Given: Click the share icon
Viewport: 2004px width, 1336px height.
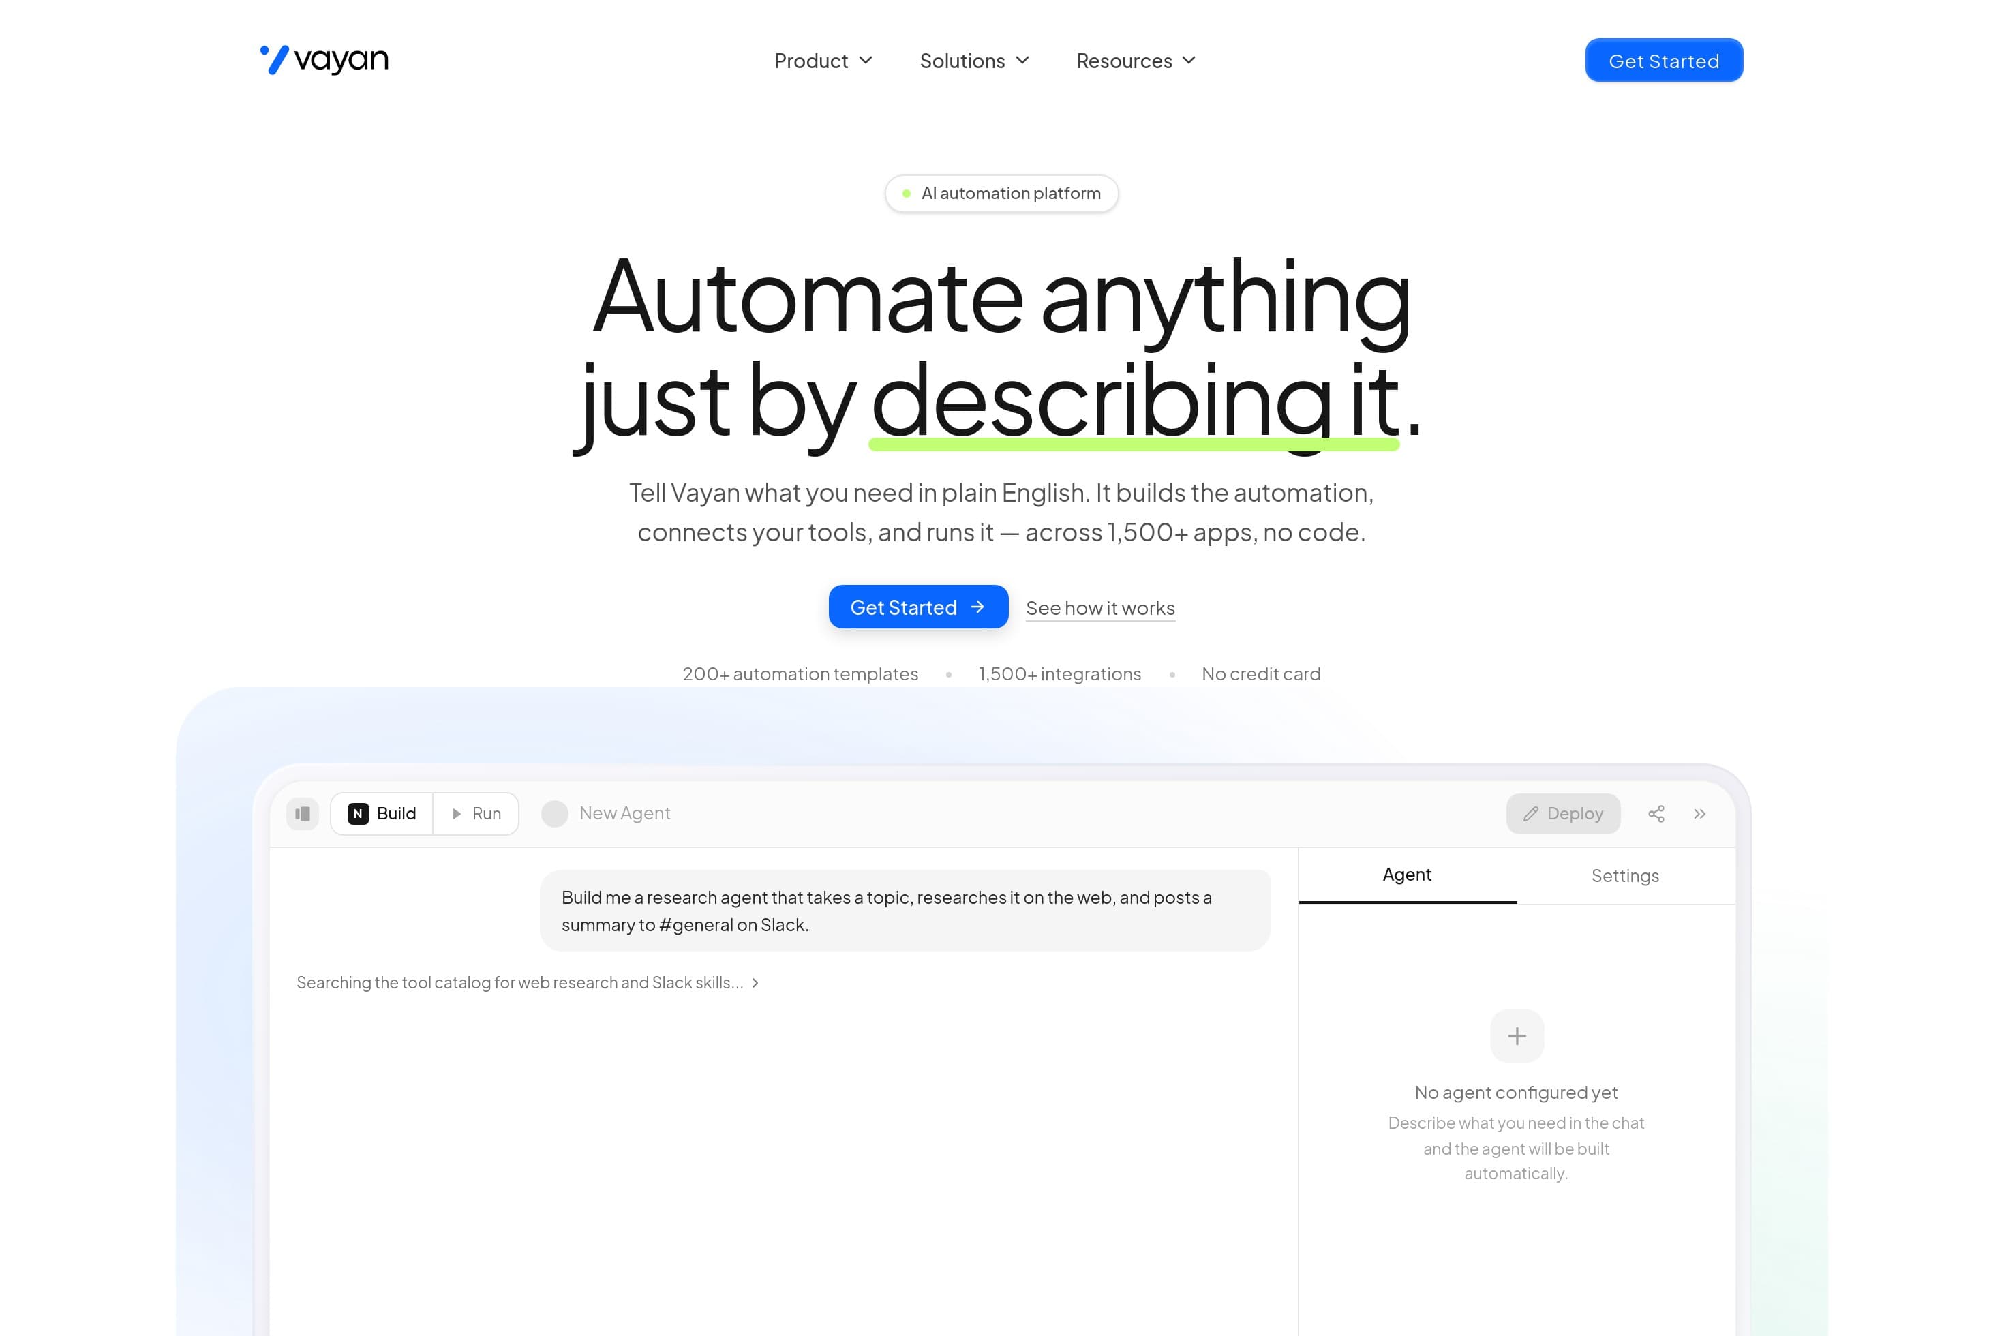Looking at the screenshot, I should [x=1656, y=814].
